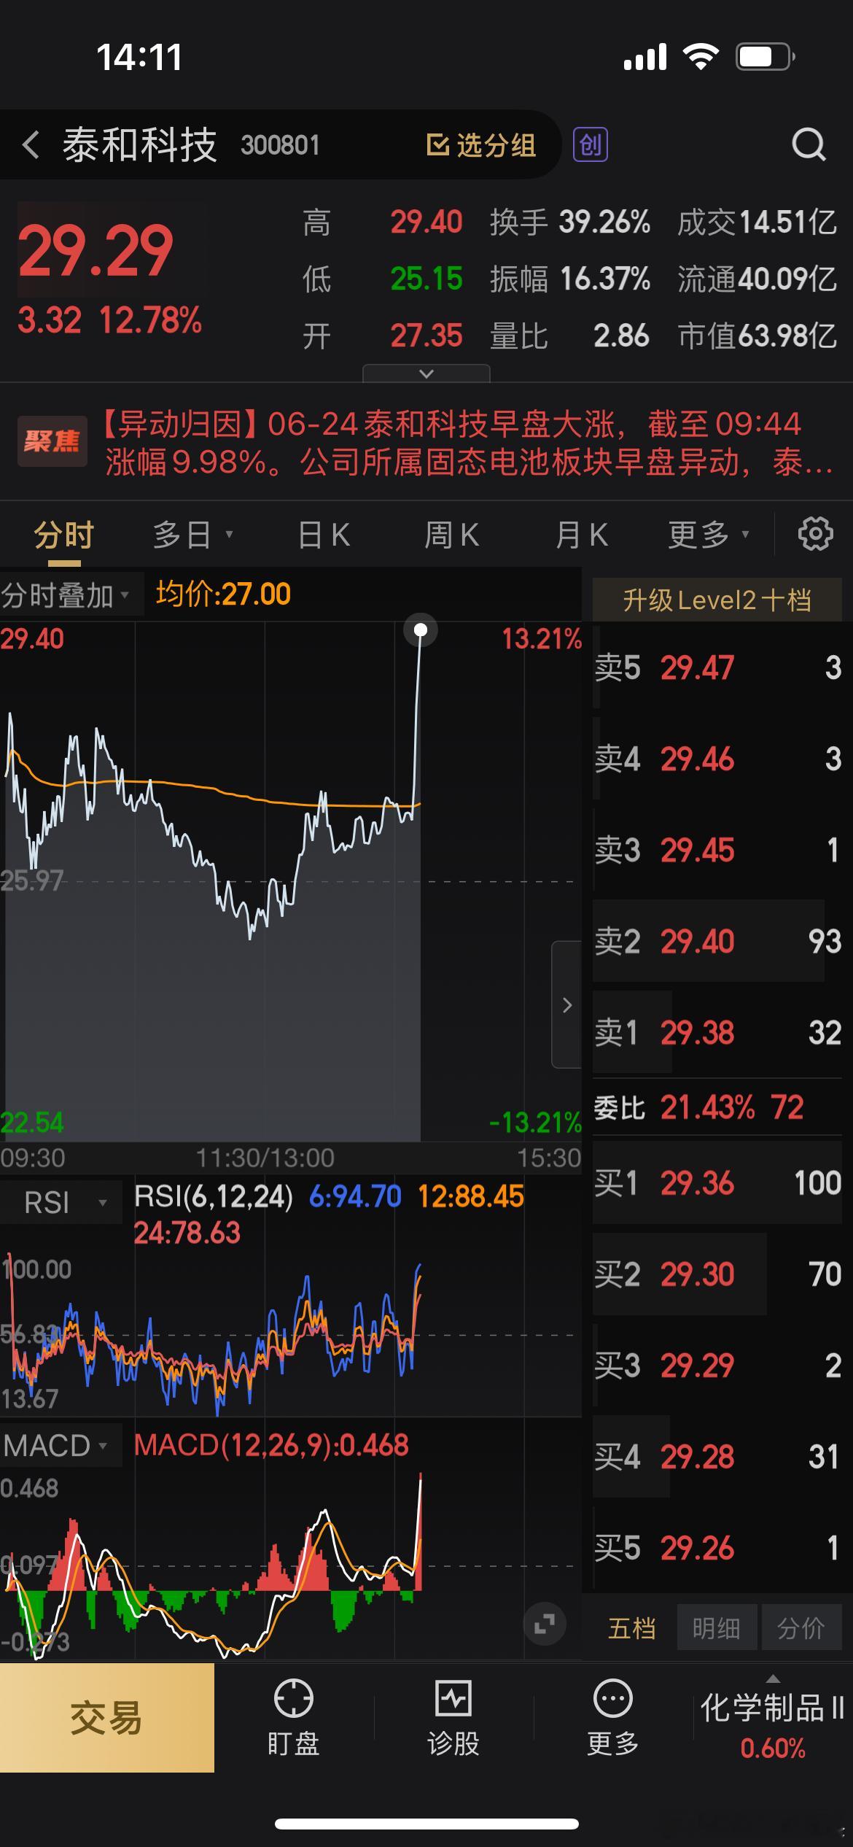The image size is (853, 1847).
Task: Open RSI indicator selector dropdown
Action: [61, 1202]
